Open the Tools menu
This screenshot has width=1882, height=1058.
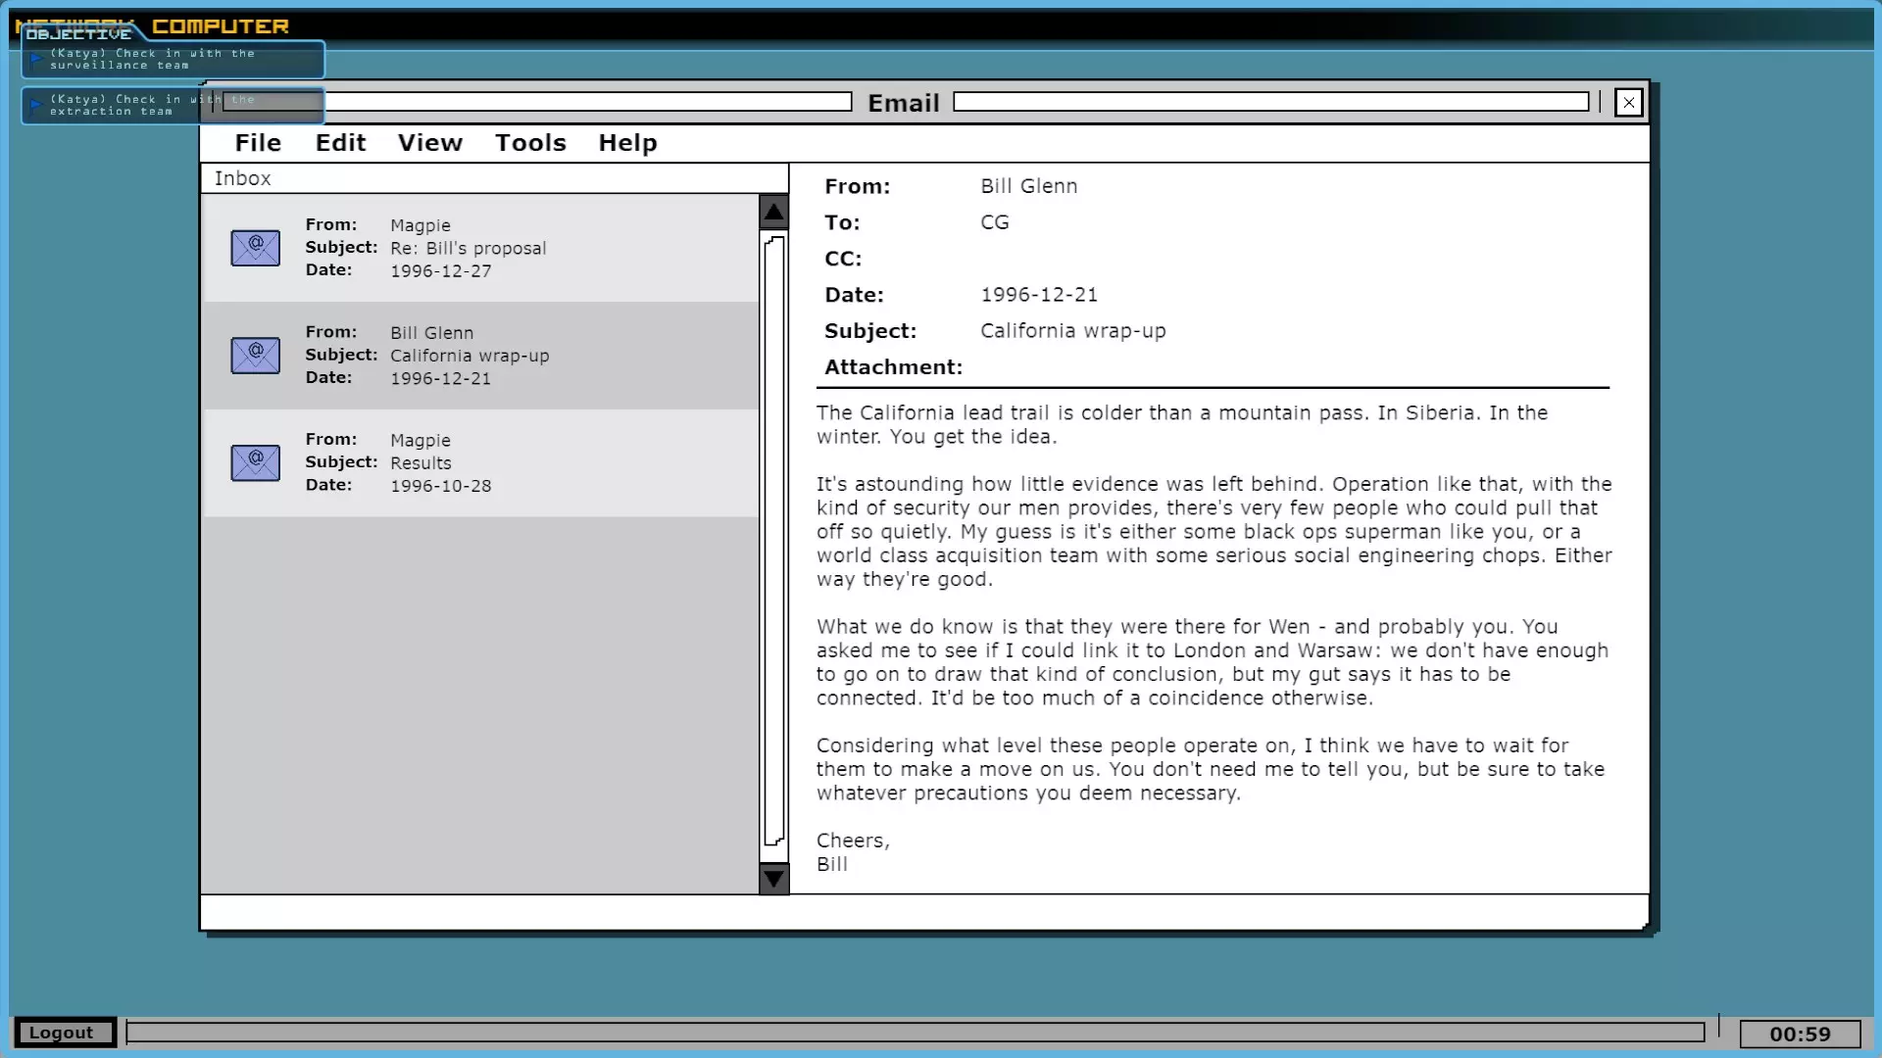pos(530,143)
